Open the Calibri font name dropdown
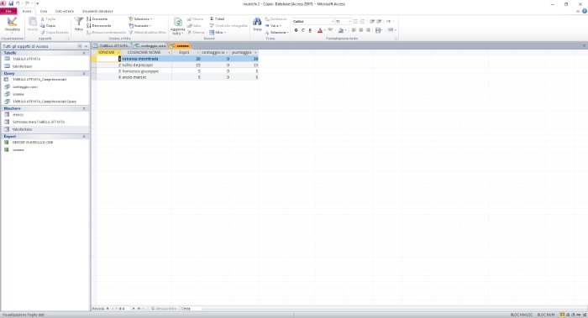The width and height of the screenshot is (588, 318). click(x=332, y=21)
